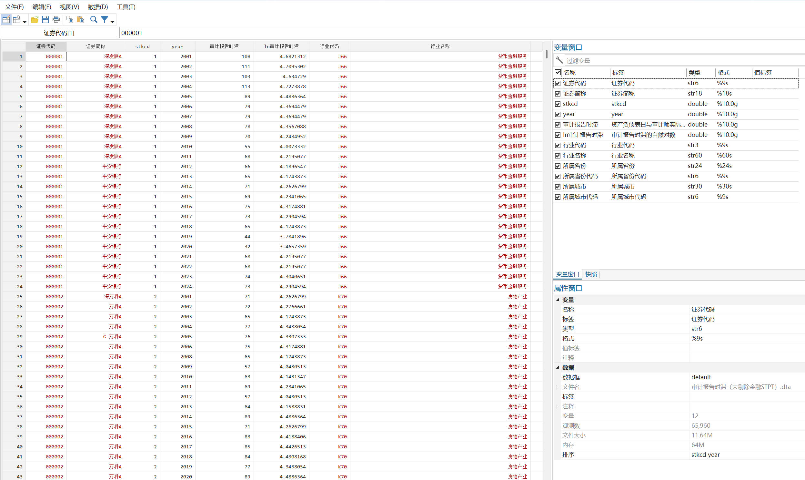The width and height of the screenshot is (805, 480).
Task: Toggle the select-all checkbox in variable header
Action: point(558,72)
